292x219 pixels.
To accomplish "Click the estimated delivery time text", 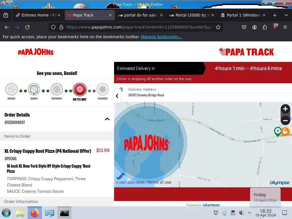I will pyautogui.click(x=248, y=68).
